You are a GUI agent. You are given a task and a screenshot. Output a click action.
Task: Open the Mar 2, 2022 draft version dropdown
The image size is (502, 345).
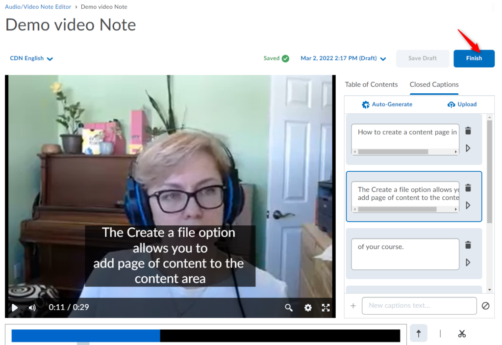(x=343, y=58)
